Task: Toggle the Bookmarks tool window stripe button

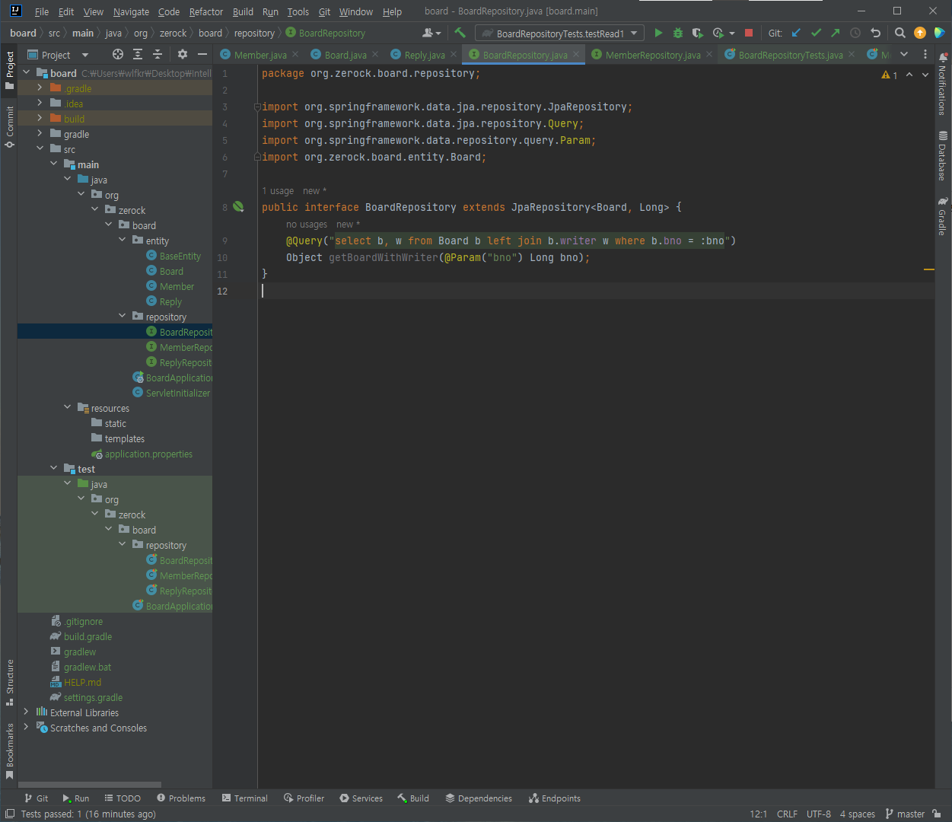Action: pos(9,751)
